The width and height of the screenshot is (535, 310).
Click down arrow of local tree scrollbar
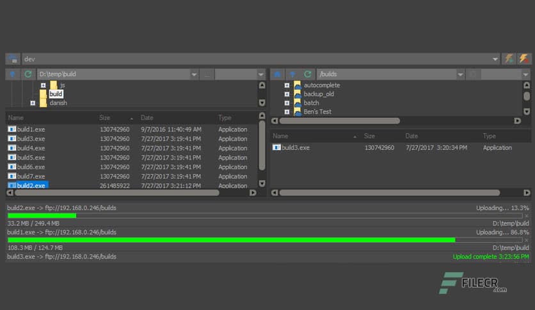point(262,102)
